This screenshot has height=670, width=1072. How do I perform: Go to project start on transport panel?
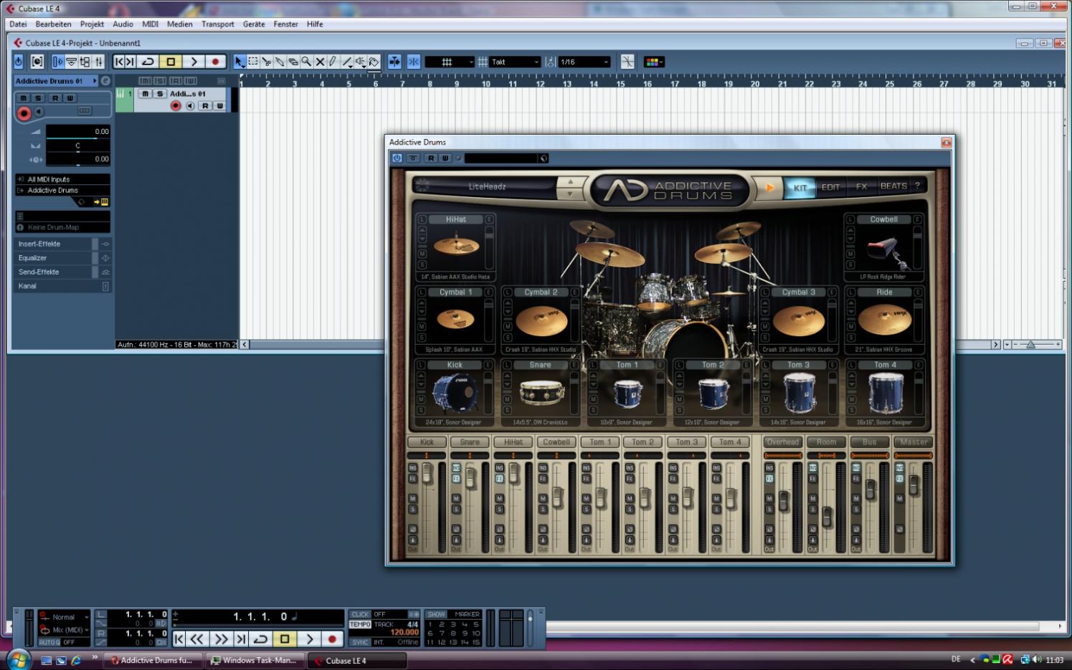179,638
